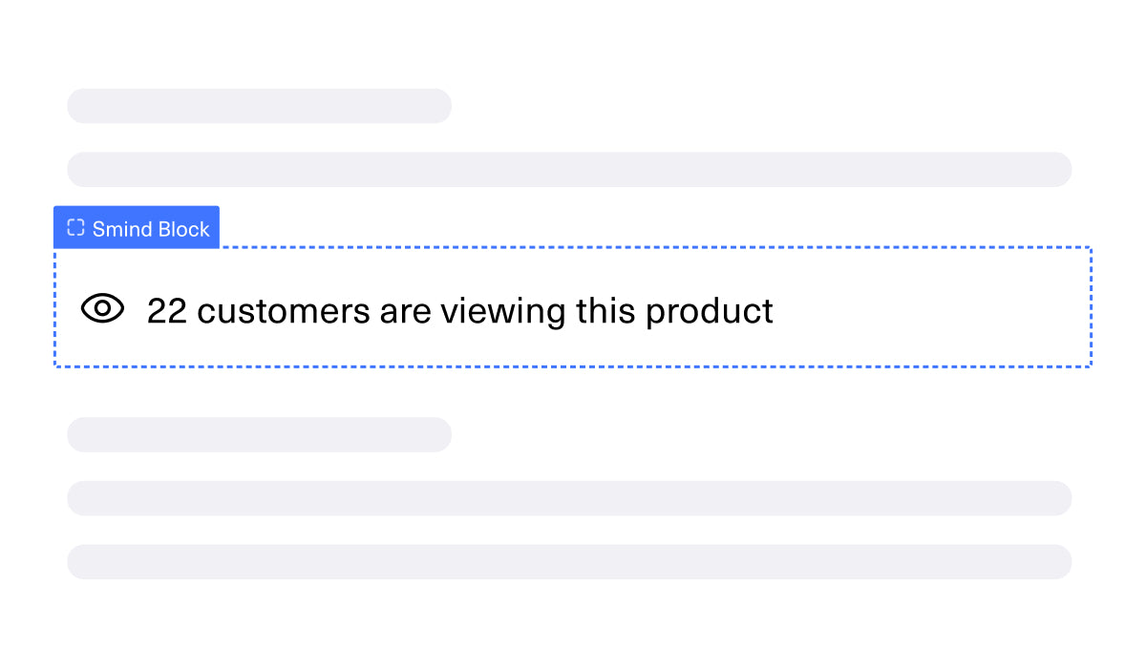Click the short placeholder bar at the top
This screenshot has width=1146, height=668.
click(259, 106)
